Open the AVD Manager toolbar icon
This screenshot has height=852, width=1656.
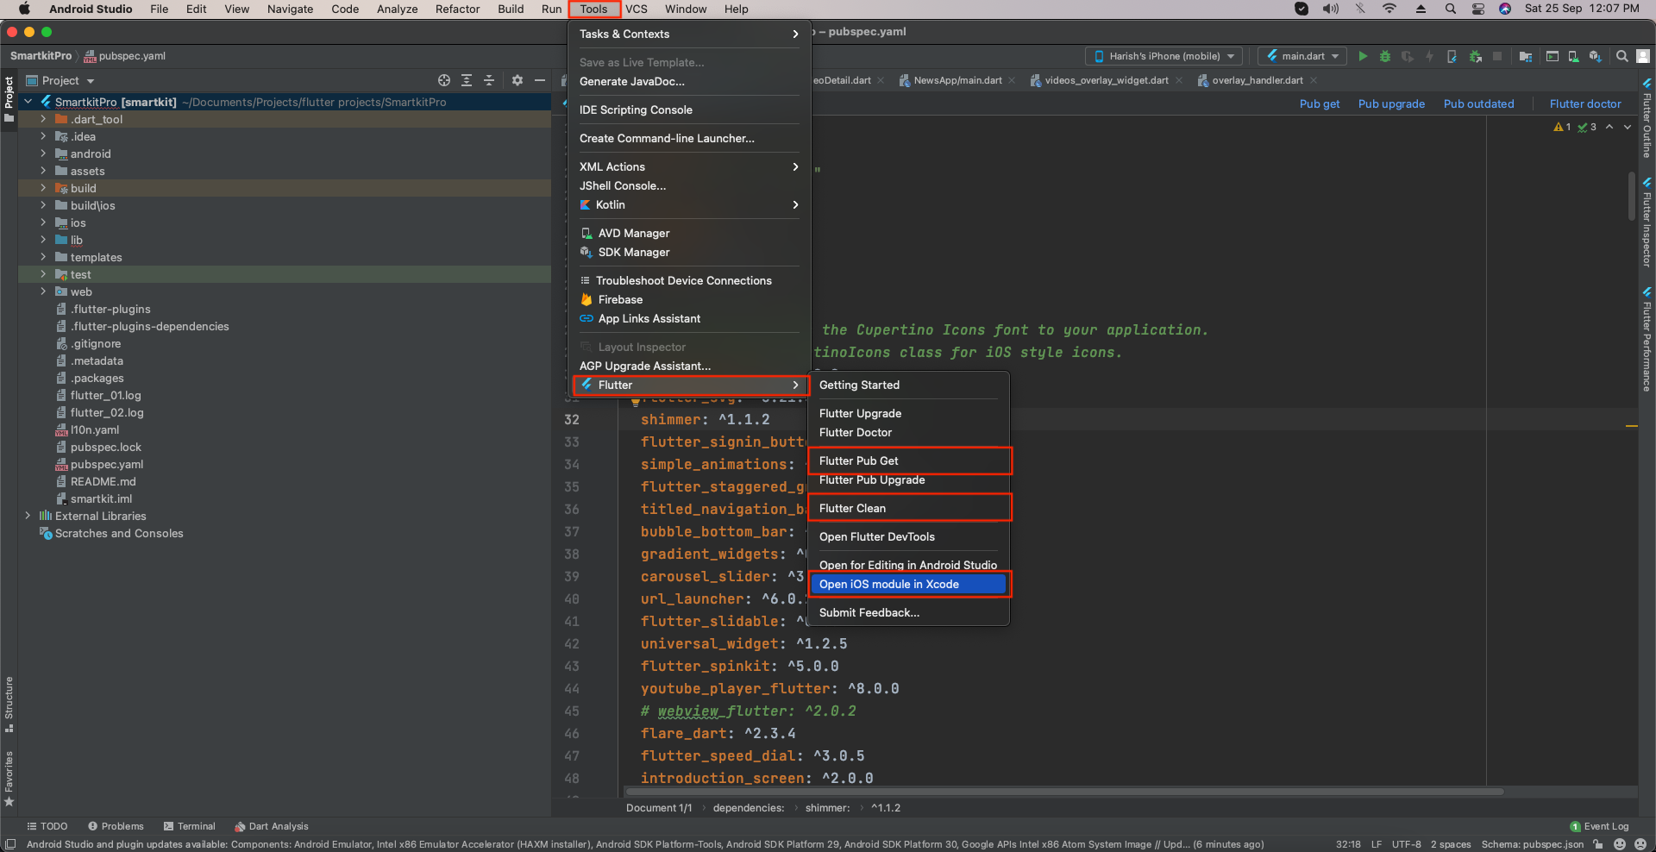coord(1573,56)
